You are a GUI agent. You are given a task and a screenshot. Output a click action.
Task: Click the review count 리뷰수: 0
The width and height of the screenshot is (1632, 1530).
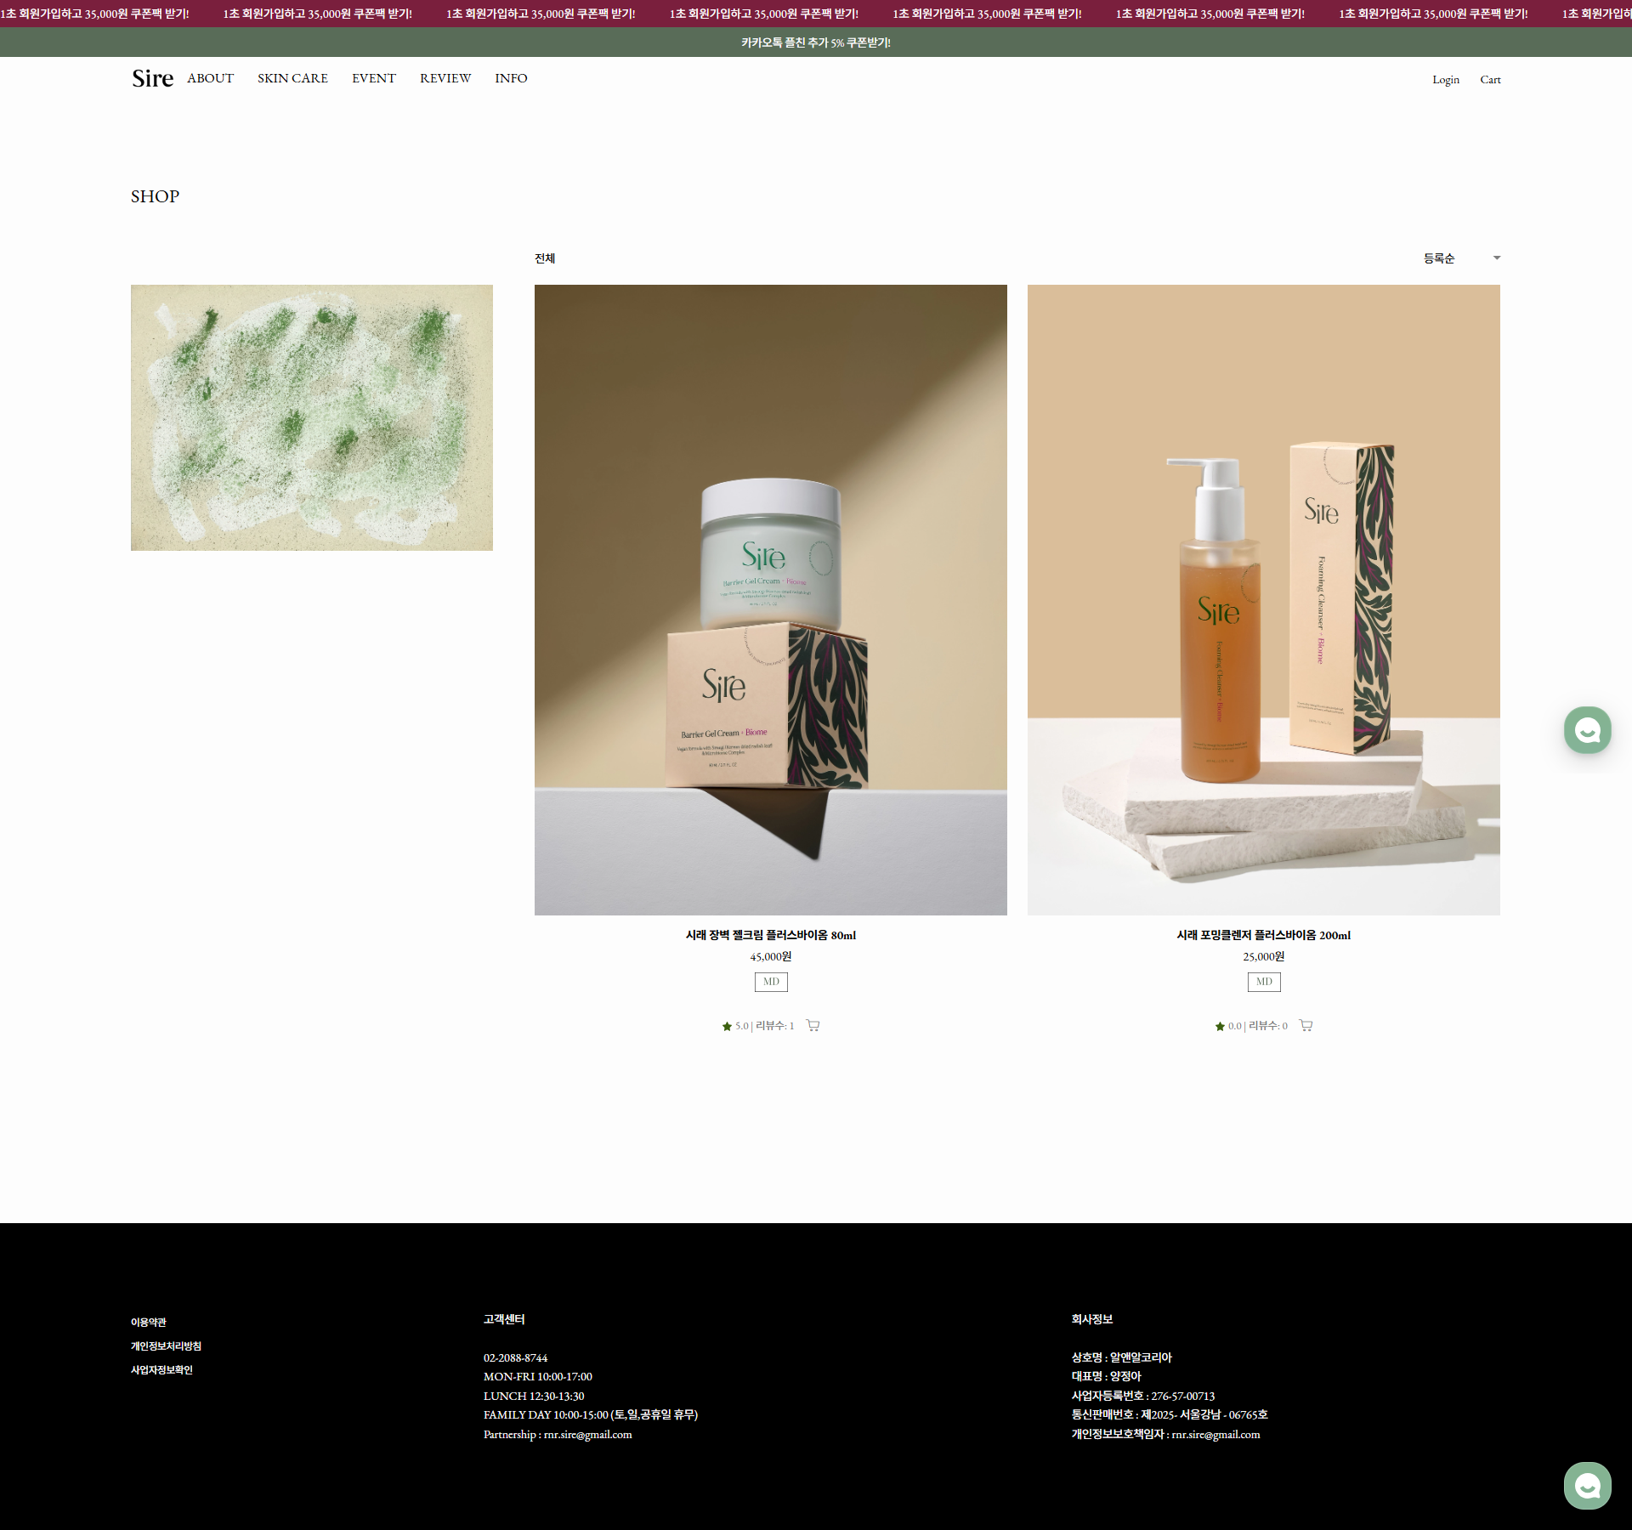click(x=1268, y=1026)
